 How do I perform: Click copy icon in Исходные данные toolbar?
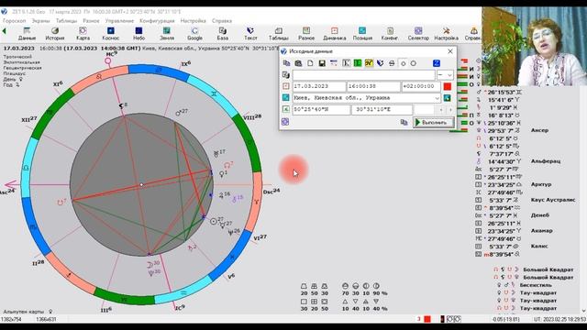287,63
